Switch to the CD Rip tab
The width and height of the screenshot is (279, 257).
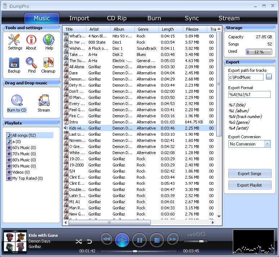coord(117,18)
